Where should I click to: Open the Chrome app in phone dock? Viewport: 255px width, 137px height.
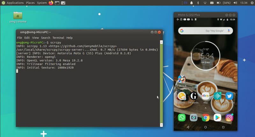206,118
